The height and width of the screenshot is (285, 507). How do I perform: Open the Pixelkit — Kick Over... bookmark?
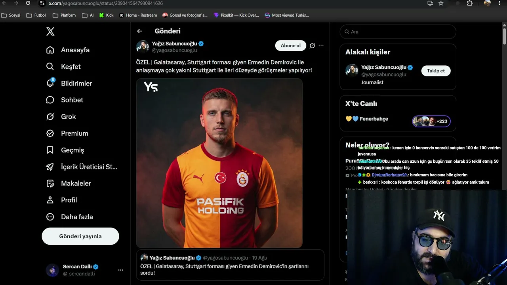coord(236,15)
